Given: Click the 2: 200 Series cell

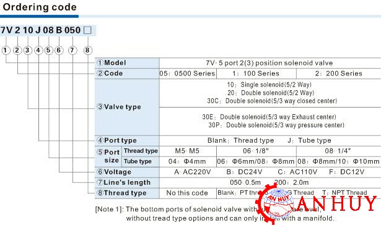Looking at the screenshot, I should (x=338, y=74).
